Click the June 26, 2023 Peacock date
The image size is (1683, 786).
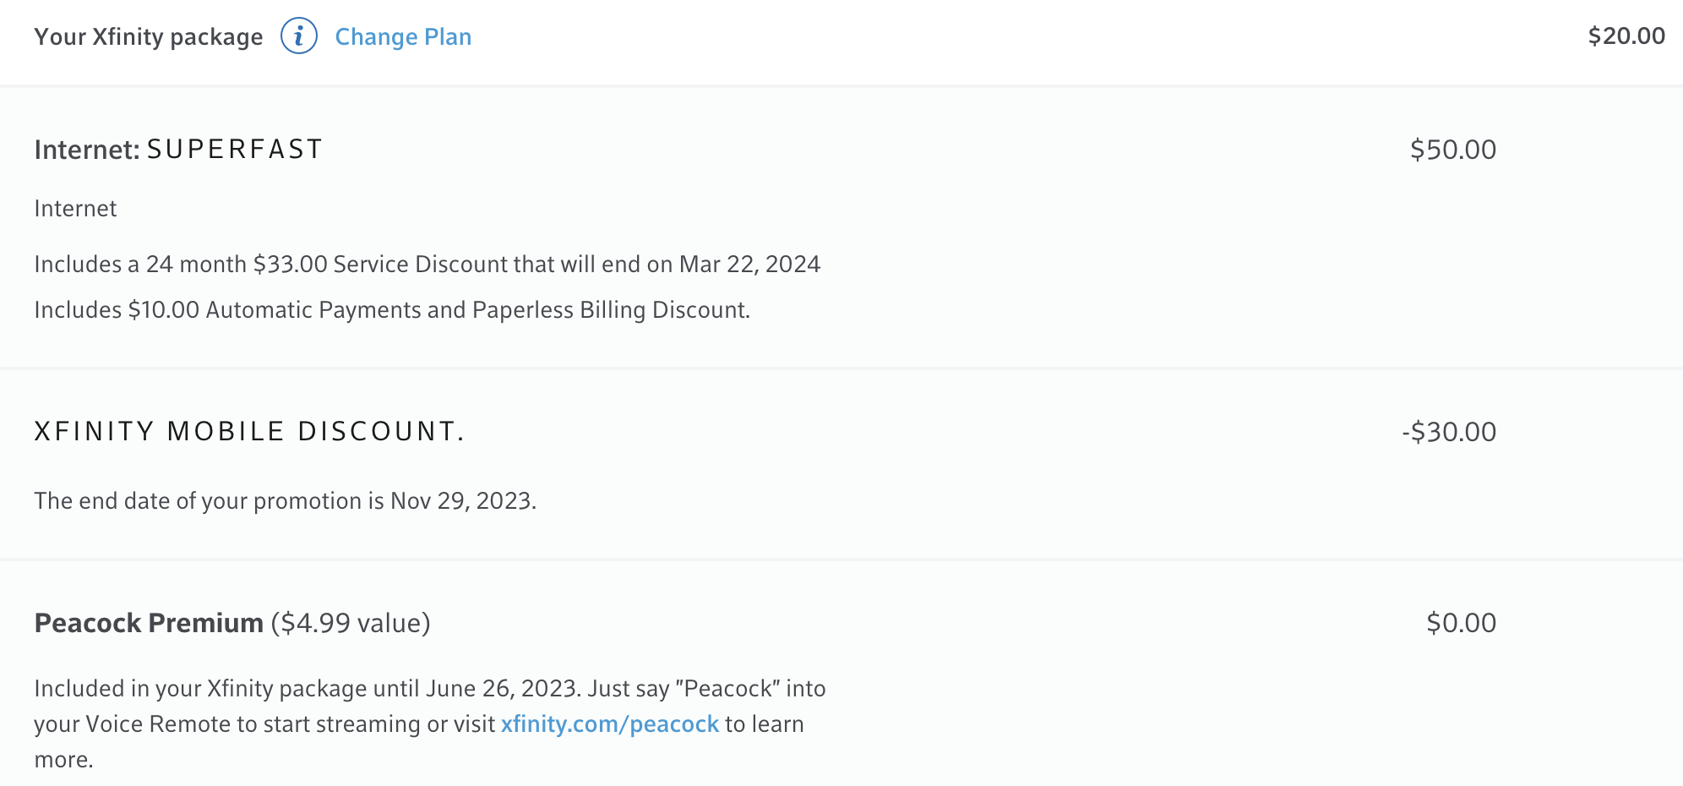[x=501, y=689]
